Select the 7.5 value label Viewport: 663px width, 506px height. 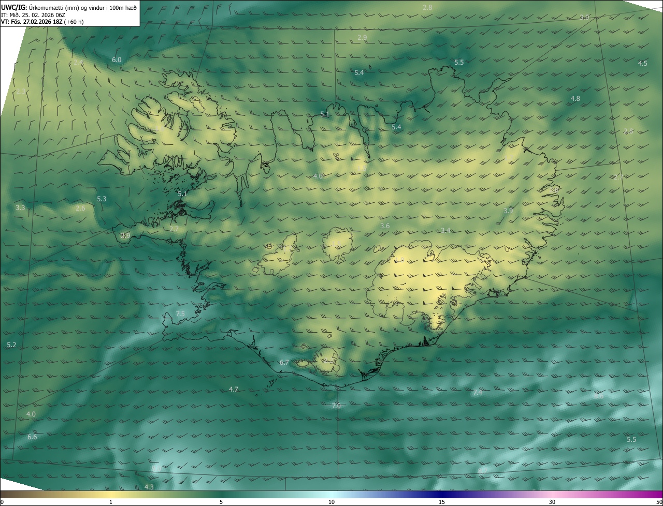coord(180,314)
